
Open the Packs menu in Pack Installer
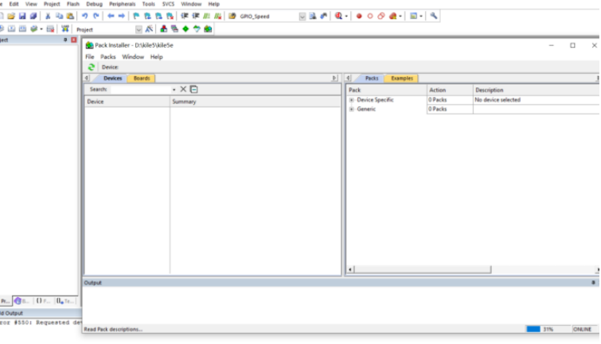107,57
